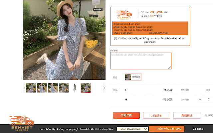Screen dimensions: 213x133
Task: Click THÊM VÀO GIỎ HÀNG button
Action: pos(166,129)
